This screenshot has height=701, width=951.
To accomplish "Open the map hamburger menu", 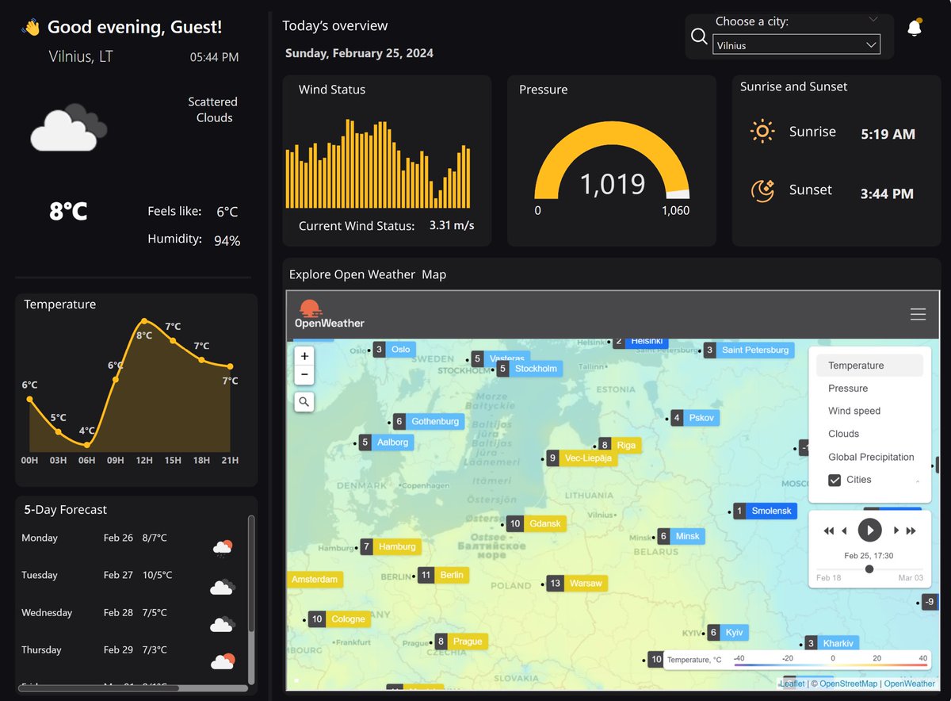I will click(x=918, y=314).
